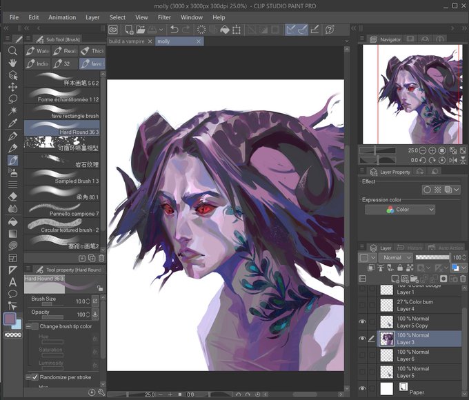Select the Lasso selection tool

(12, 99)
